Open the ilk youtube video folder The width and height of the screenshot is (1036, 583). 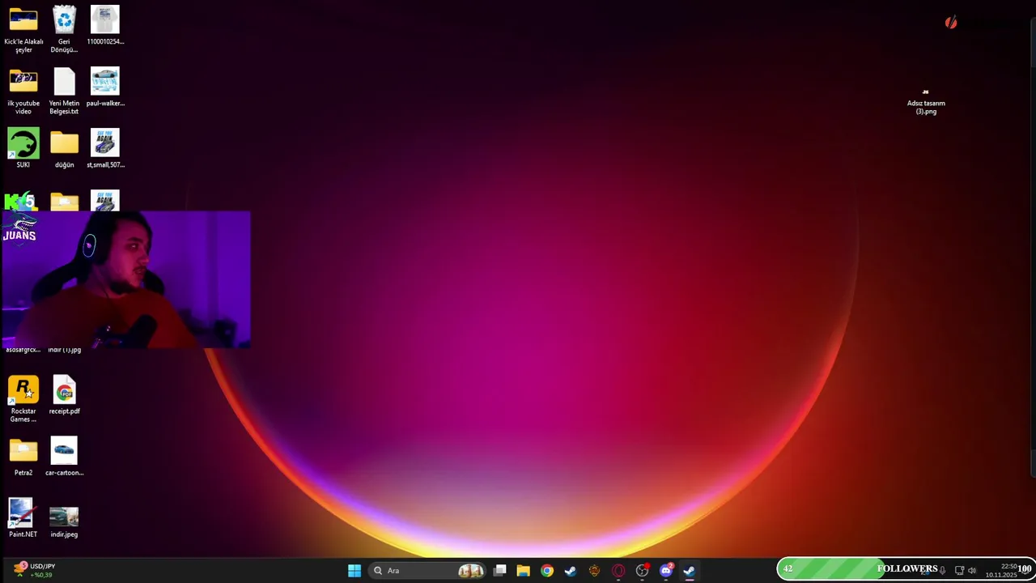tap(23, 91)
